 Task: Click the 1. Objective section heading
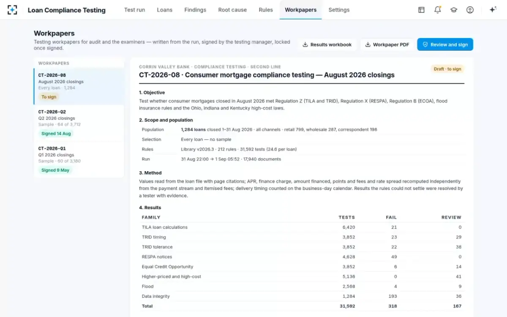(x=152, y=93)
